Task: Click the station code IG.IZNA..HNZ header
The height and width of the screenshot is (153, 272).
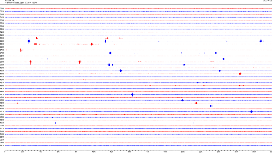Action: point(10,1)
